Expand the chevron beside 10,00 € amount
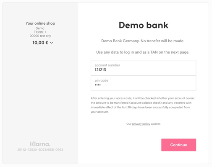The height and width of the screenshot is (167, 212). [x=52, y=43]
